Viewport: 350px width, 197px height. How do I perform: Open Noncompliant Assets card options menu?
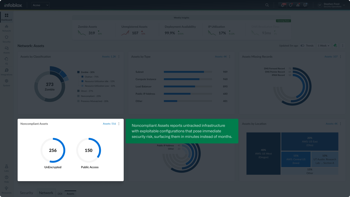point(119,124)
